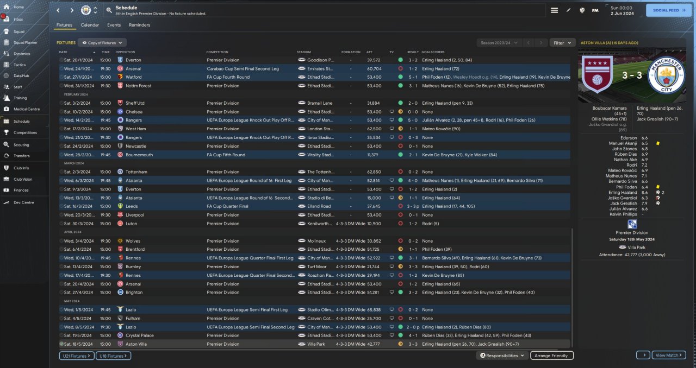Click the Manchester City club badge

pyautogui.click(x=86, y=10)
